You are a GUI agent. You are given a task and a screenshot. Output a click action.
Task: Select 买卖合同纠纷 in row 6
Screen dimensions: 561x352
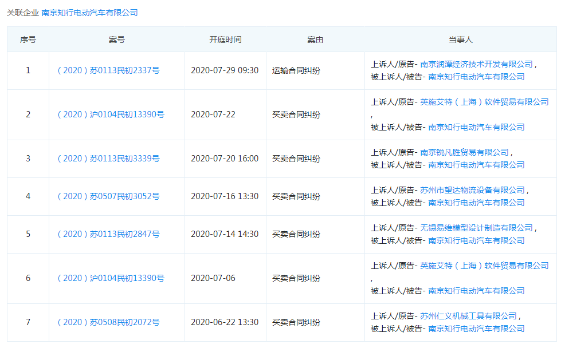click(296, 278)
